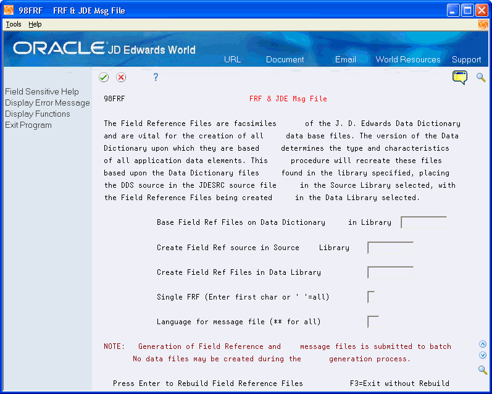Click the title bar application icon

[9, 10]
